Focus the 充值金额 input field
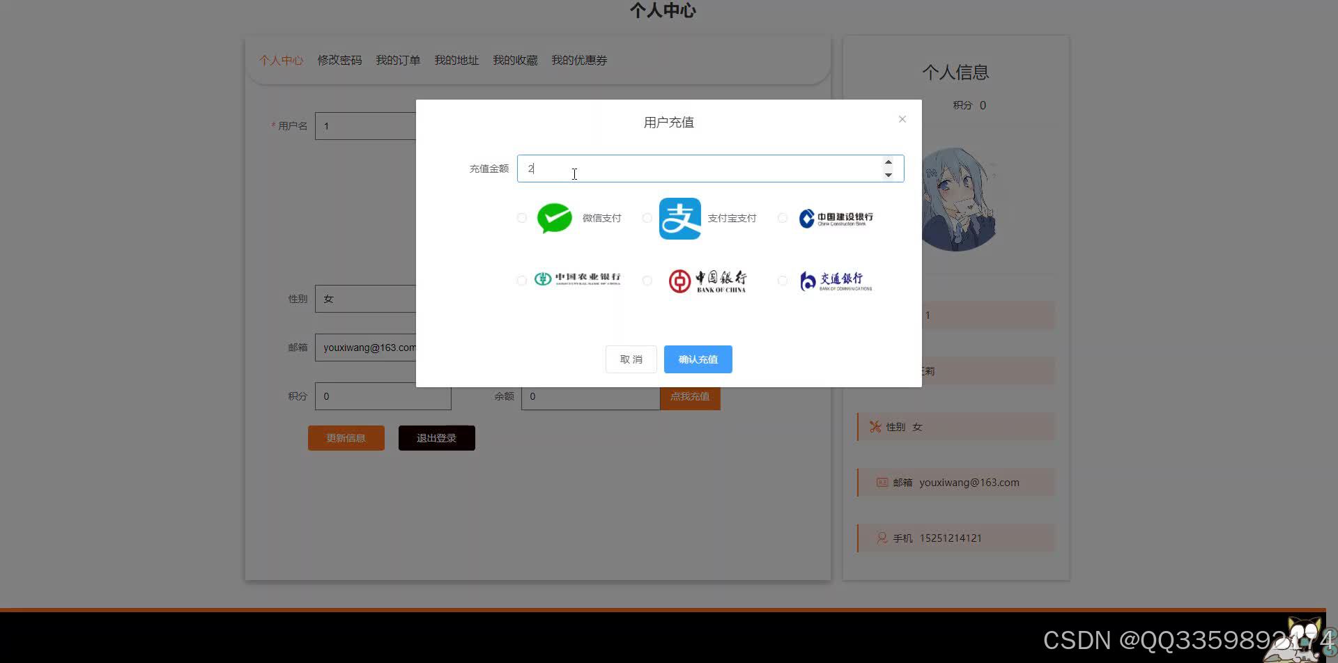This screenshot has height=663, width=1338. (x=710, y=169)
